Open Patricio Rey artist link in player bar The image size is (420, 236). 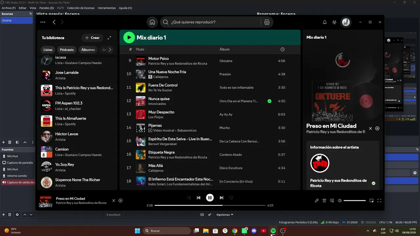point(81,203)
